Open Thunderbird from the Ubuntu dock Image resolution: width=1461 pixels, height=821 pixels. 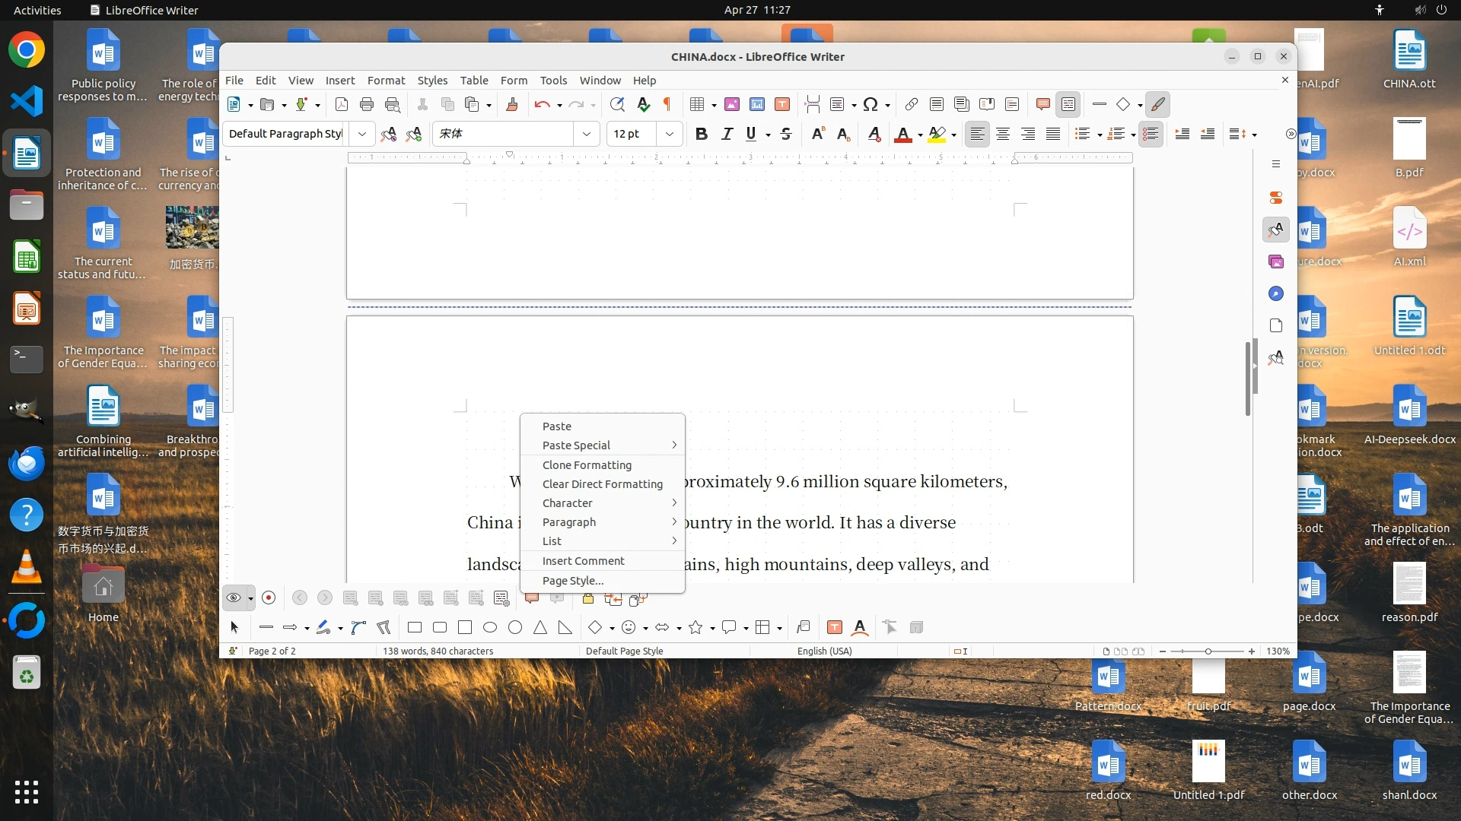pyautogui.click(x=27, y=463)
